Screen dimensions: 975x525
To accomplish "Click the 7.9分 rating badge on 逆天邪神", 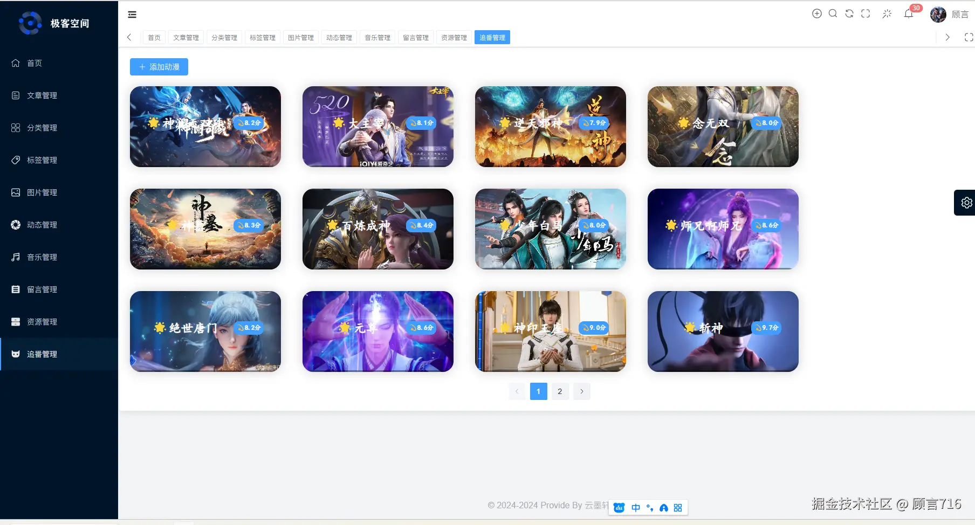I will point(594,123).
